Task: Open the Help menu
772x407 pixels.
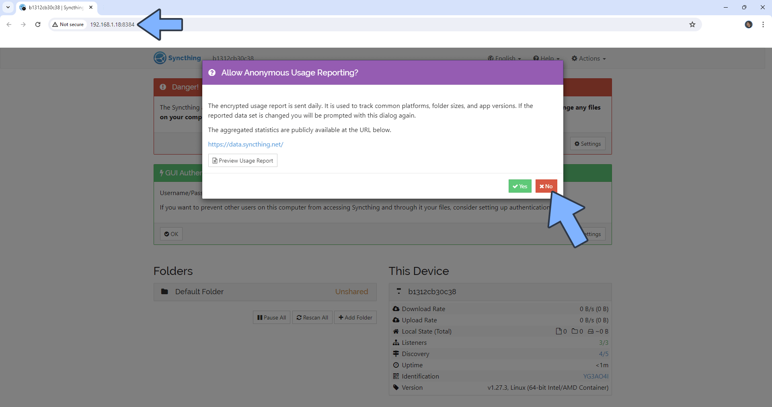Action: [546, 59]
